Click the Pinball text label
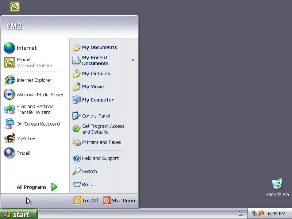The width and height of the screenshot is (292, 219). tap(23, 153)
